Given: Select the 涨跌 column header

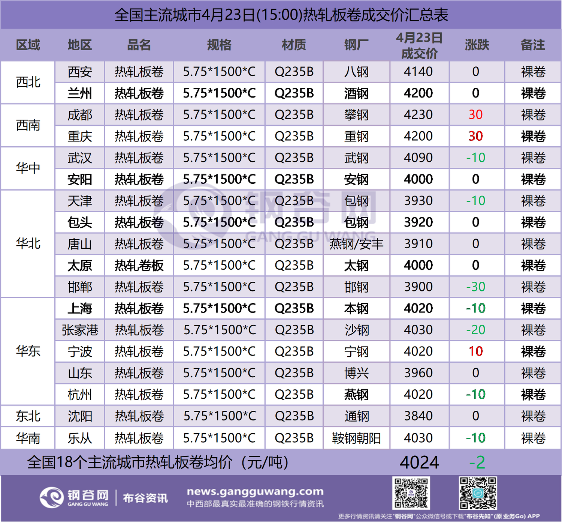Looking at the screenshot, I should 477,45.
